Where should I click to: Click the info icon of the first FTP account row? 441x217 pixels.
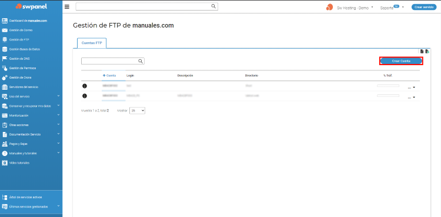pos(84,86)
